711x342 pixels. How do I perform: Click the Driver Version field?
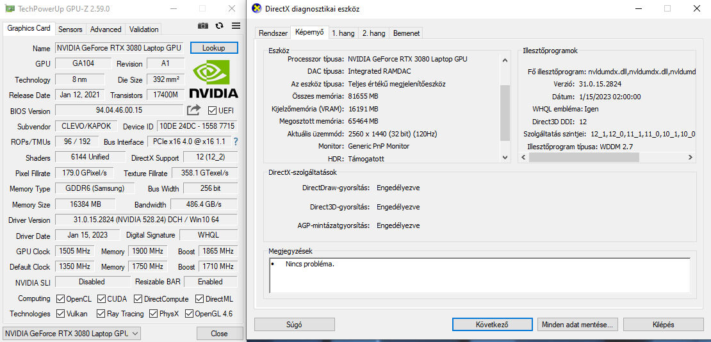[x=147, y=220]
